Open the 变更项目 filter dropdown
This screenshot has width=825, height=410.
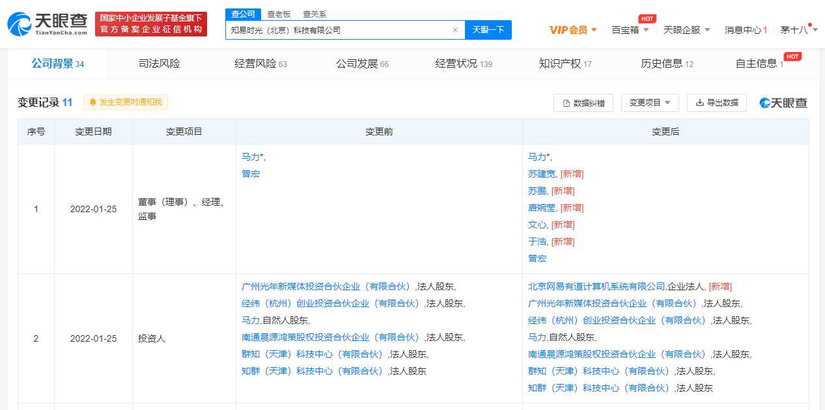pyautogui.click(x=650, y=103)
